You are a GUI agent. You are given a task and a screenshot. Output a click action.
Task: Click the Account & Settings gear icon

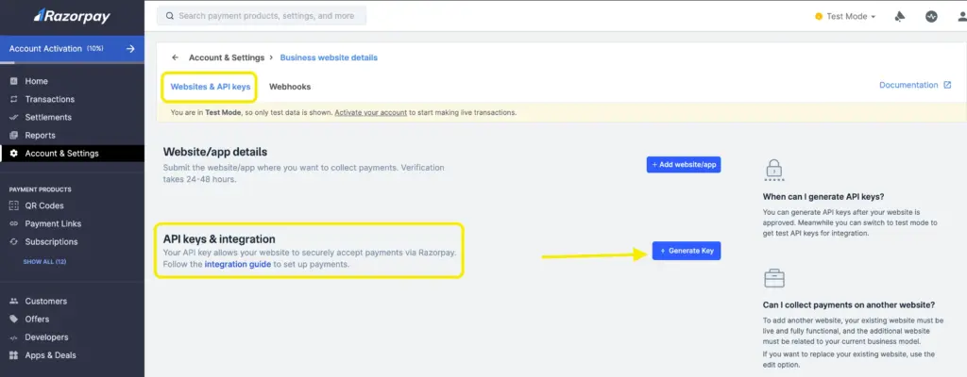click(x=13, y=154)
